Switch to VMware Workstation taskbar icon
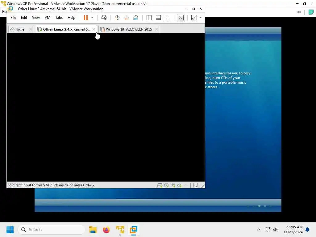The width and height of the screenshot is (316, 237). pyautogui.click(x=133, y=230)
